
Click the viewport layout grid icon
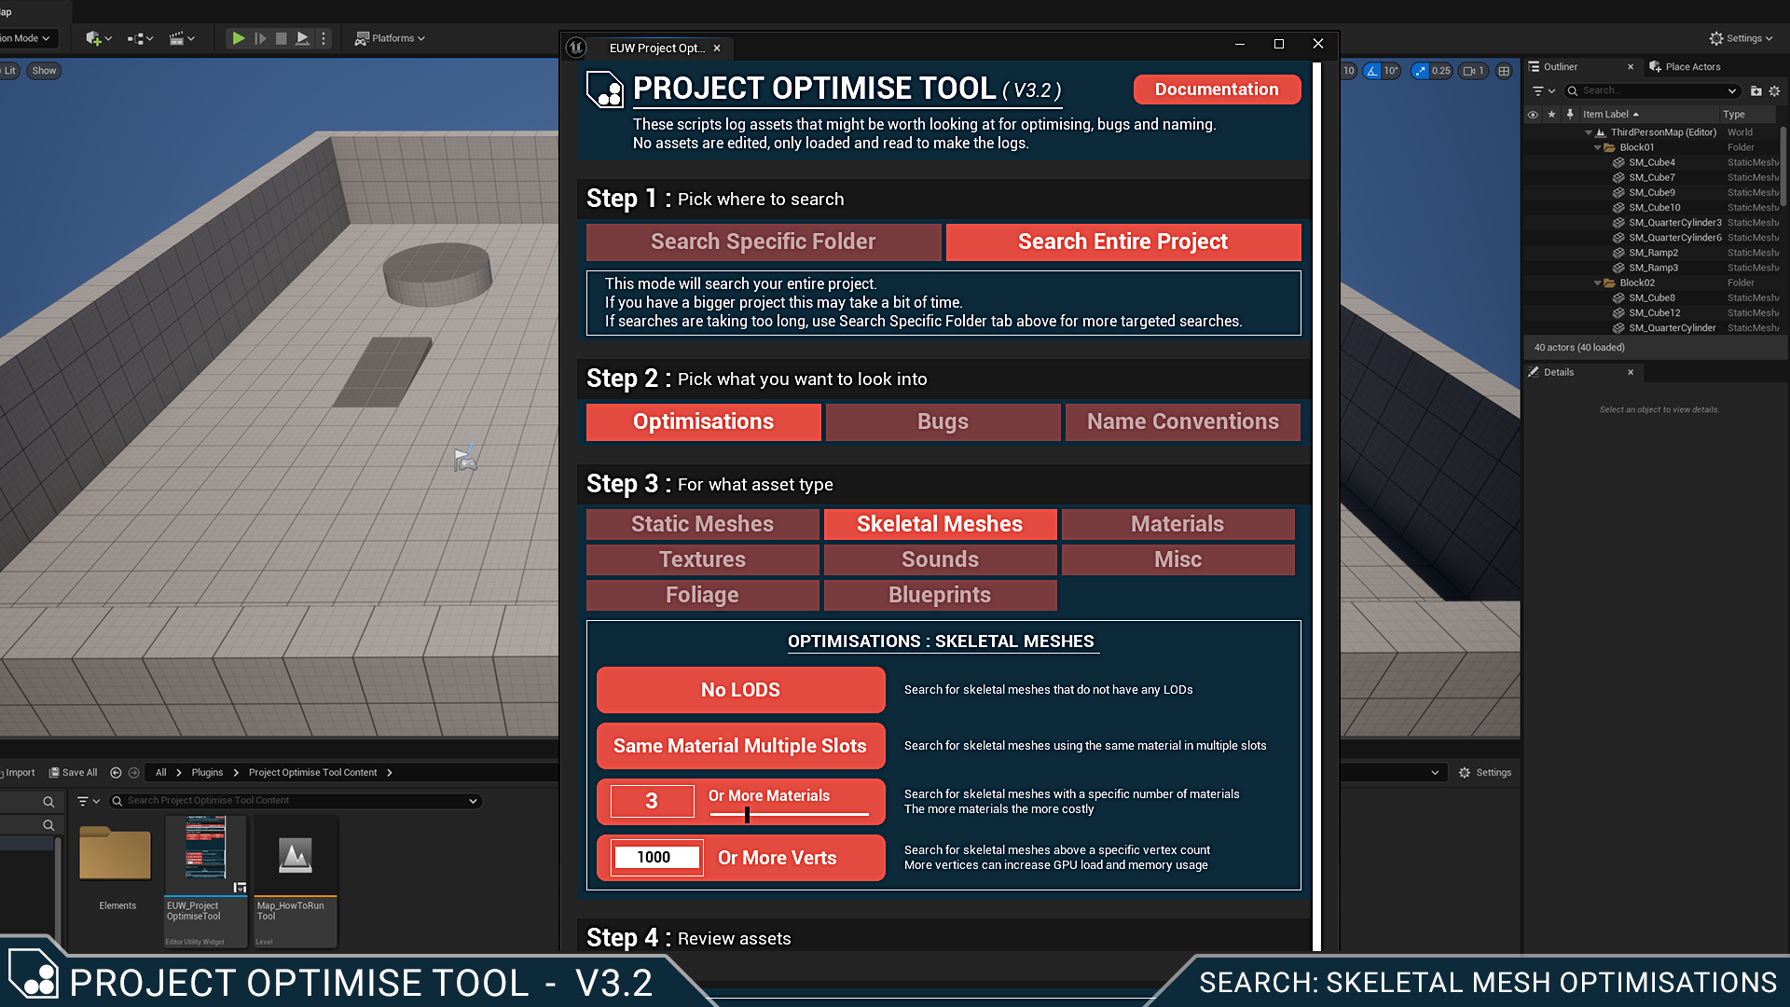pos(1504,71)
